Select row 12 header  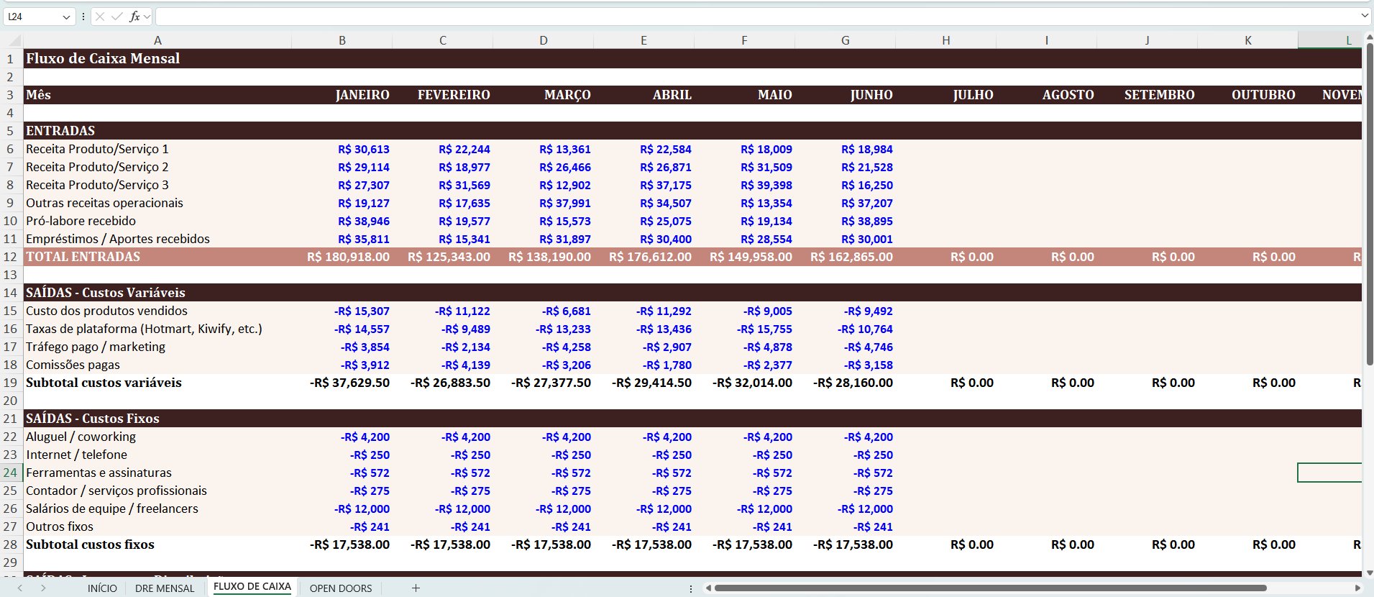(x=10, y=257)
